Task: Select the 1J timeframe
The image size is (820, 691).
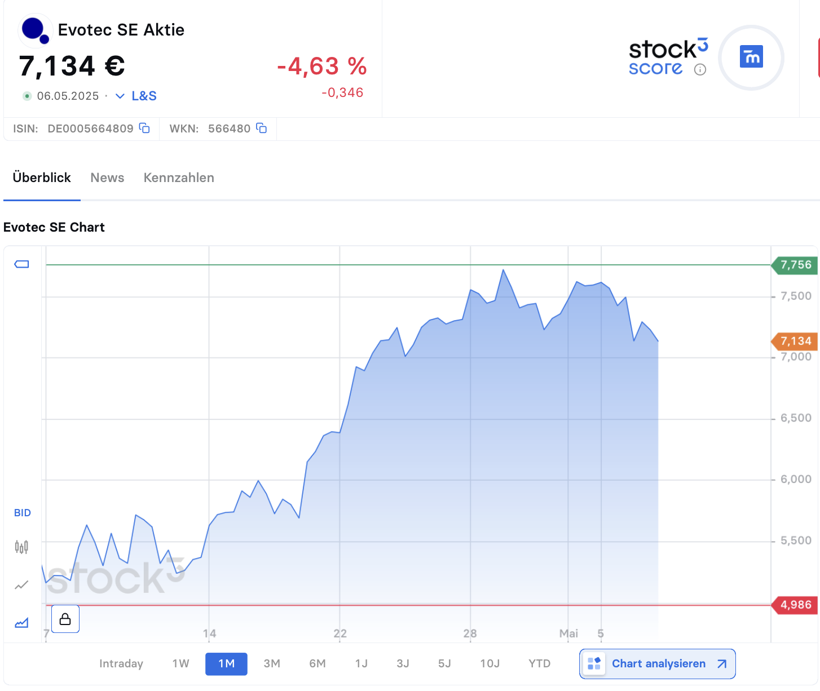Action: pyautogui.click(x=361, y=663)
